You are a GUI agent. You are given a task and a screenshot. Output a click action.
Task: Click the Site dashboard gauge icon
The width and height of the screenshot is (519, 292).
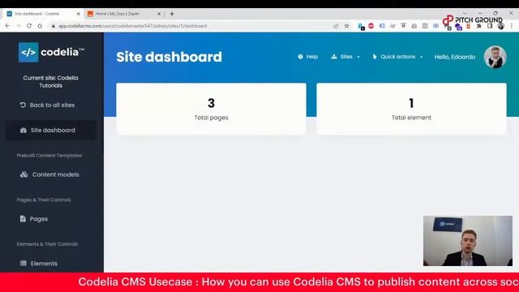(24, 131)
